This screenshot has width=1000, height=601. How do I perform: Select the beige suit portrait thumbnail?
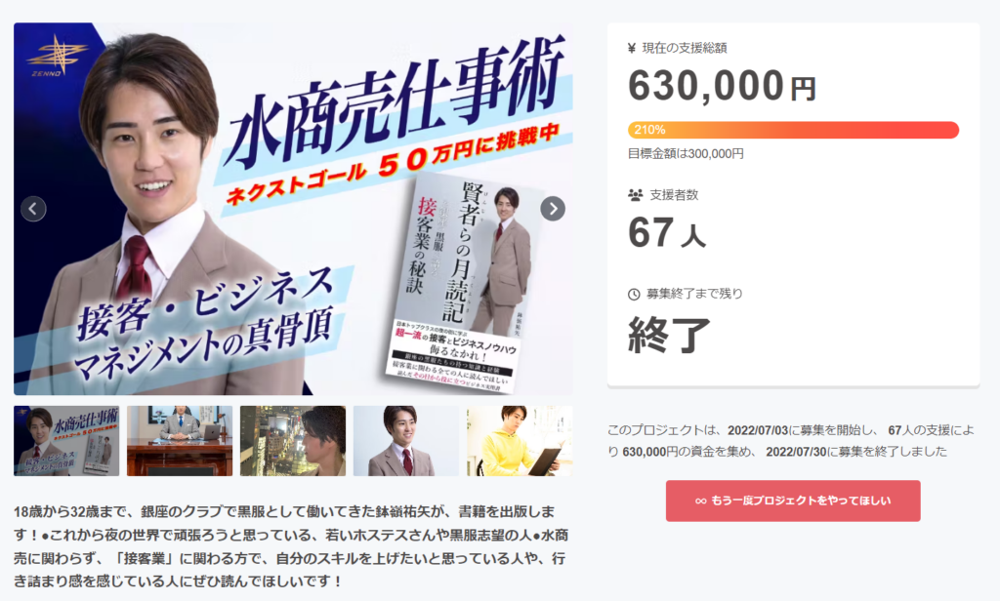pos(406,441)
